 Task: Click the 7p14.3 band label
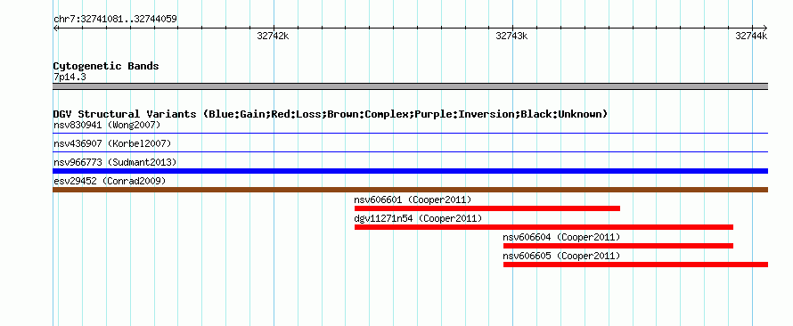pos(69,77)
